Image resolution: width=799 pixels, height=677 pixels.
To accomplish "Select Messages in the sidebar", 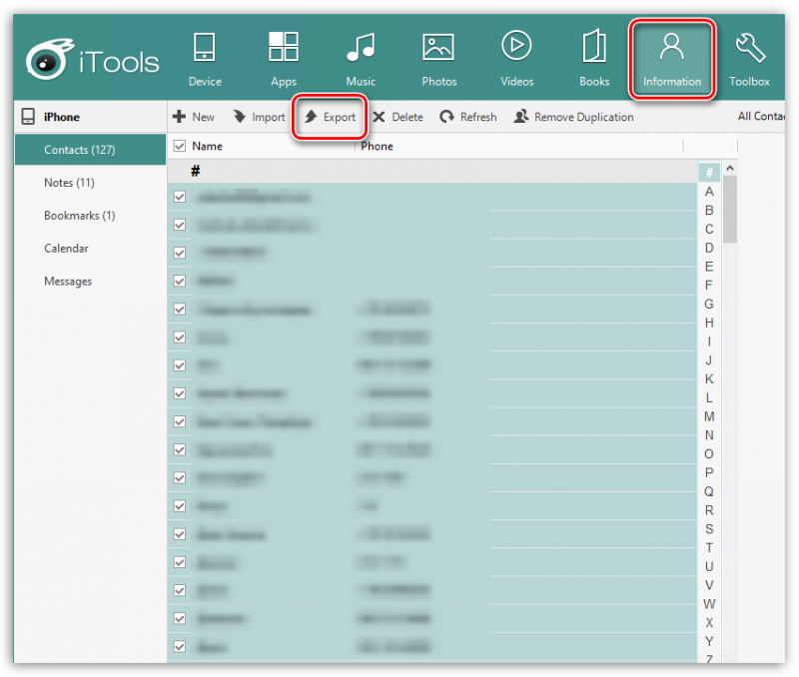I will pos(68,282).
